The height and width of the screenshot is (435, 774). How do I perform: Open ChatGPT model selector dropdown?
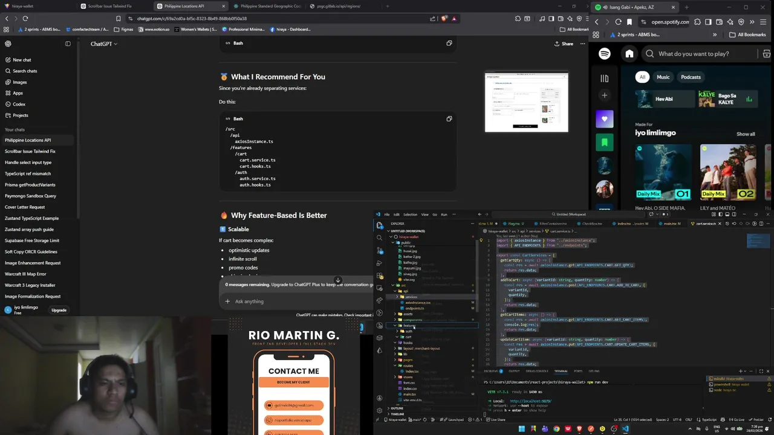104,44
